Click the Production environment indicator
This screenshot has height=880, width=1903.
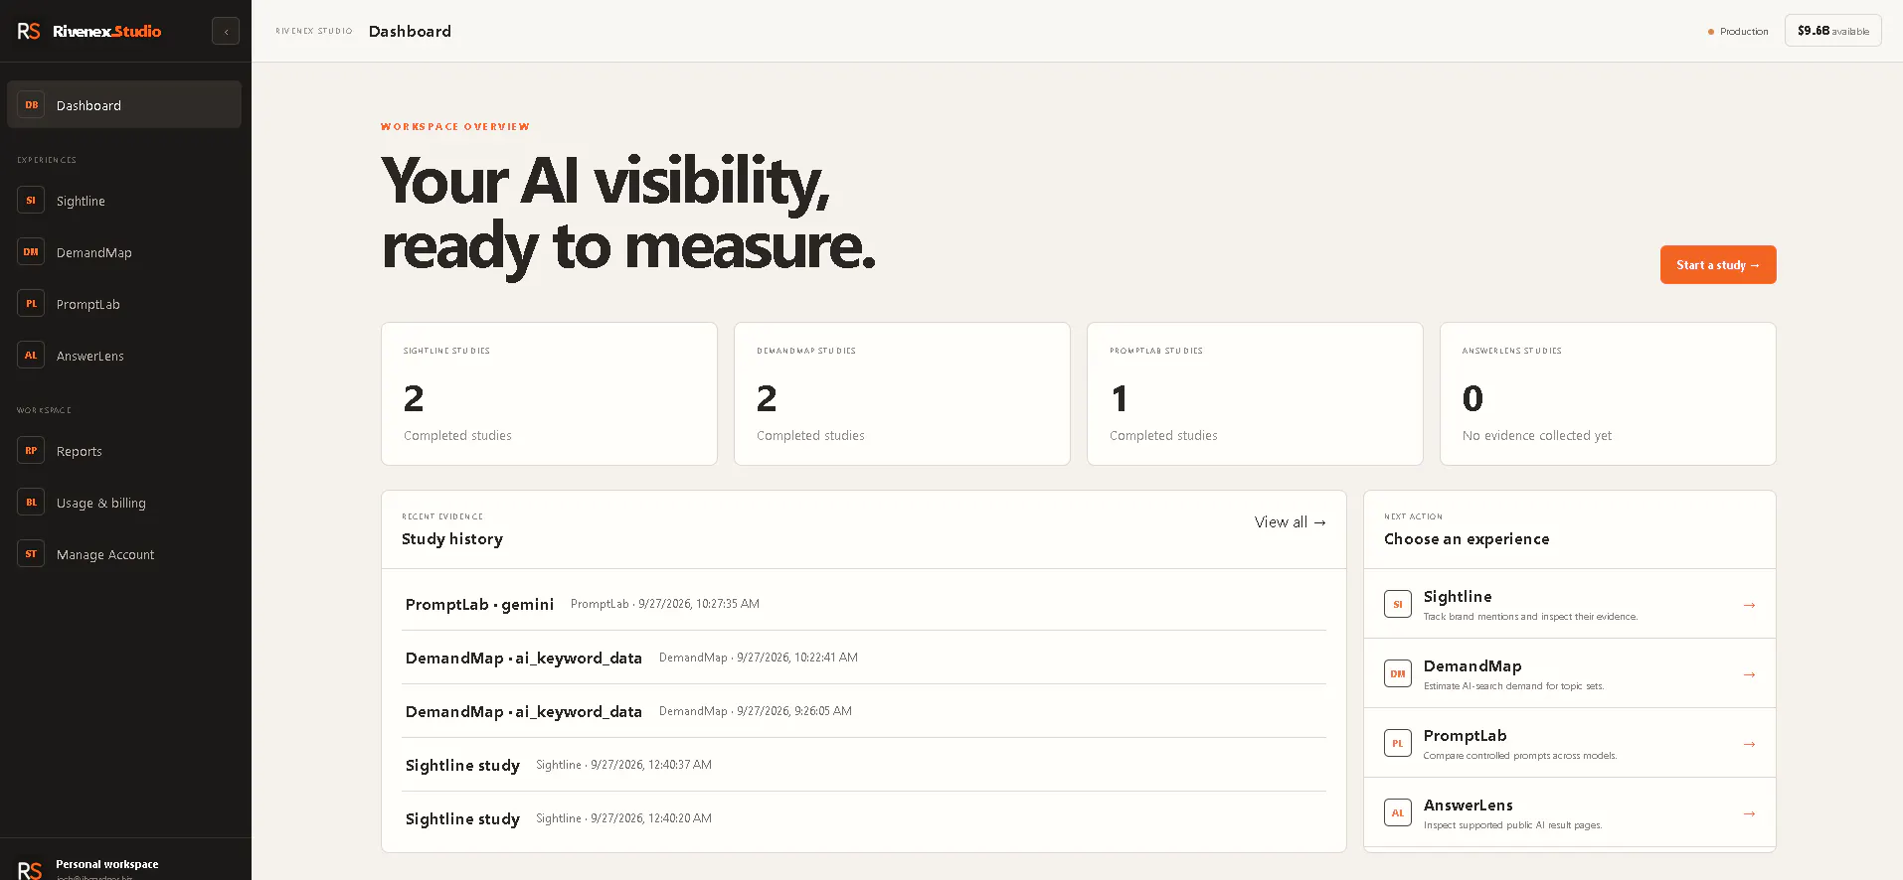(1738, 32)
